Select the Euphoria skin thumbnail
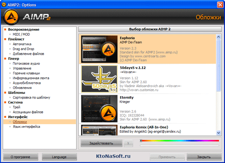 [99, 49]
